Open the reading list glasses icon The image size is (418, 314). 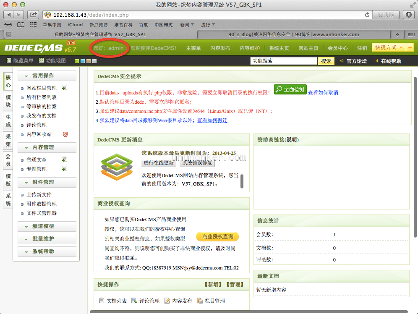click(8, 25)
